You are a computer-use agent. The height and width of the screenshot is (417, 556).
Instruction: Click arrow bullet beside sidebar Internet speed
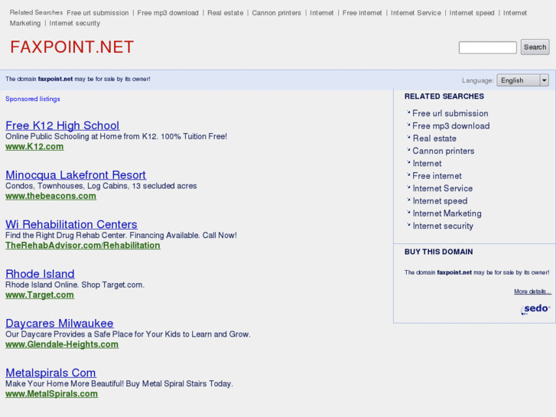408,200
